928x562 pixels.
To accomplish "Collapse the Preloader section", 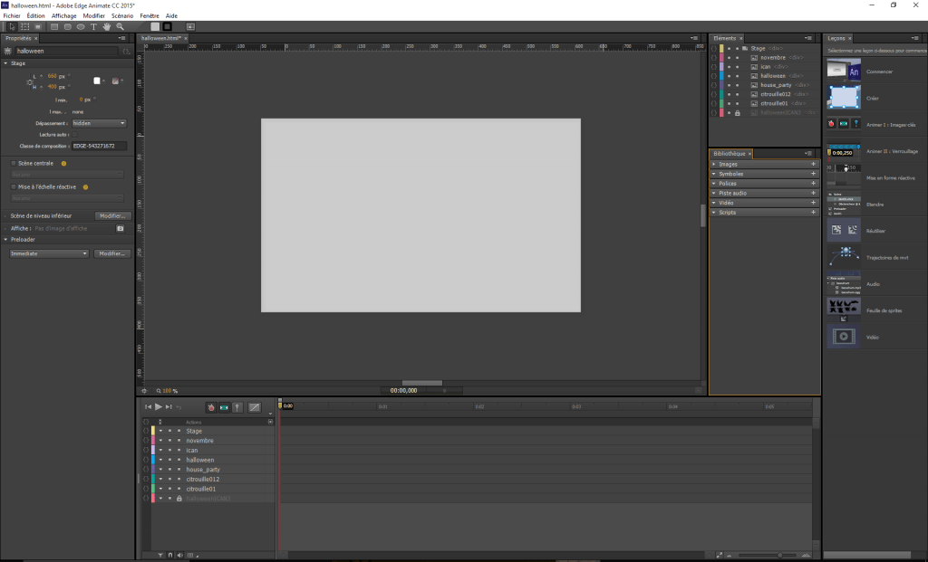I will pyautogui.click(x=6, y=240).
